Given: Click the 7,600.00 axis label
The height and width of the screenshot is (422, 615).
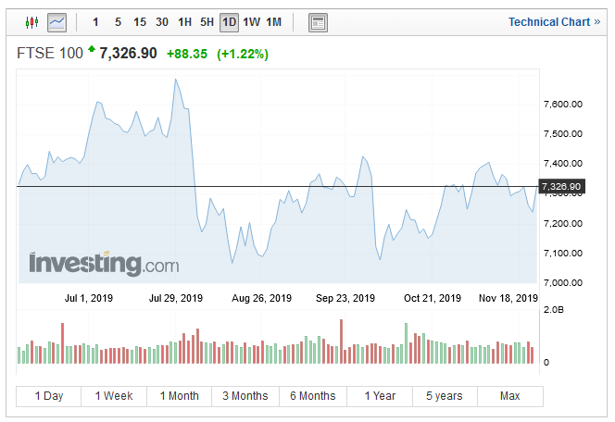Looking at the screenshot, I should coord(563,105).
